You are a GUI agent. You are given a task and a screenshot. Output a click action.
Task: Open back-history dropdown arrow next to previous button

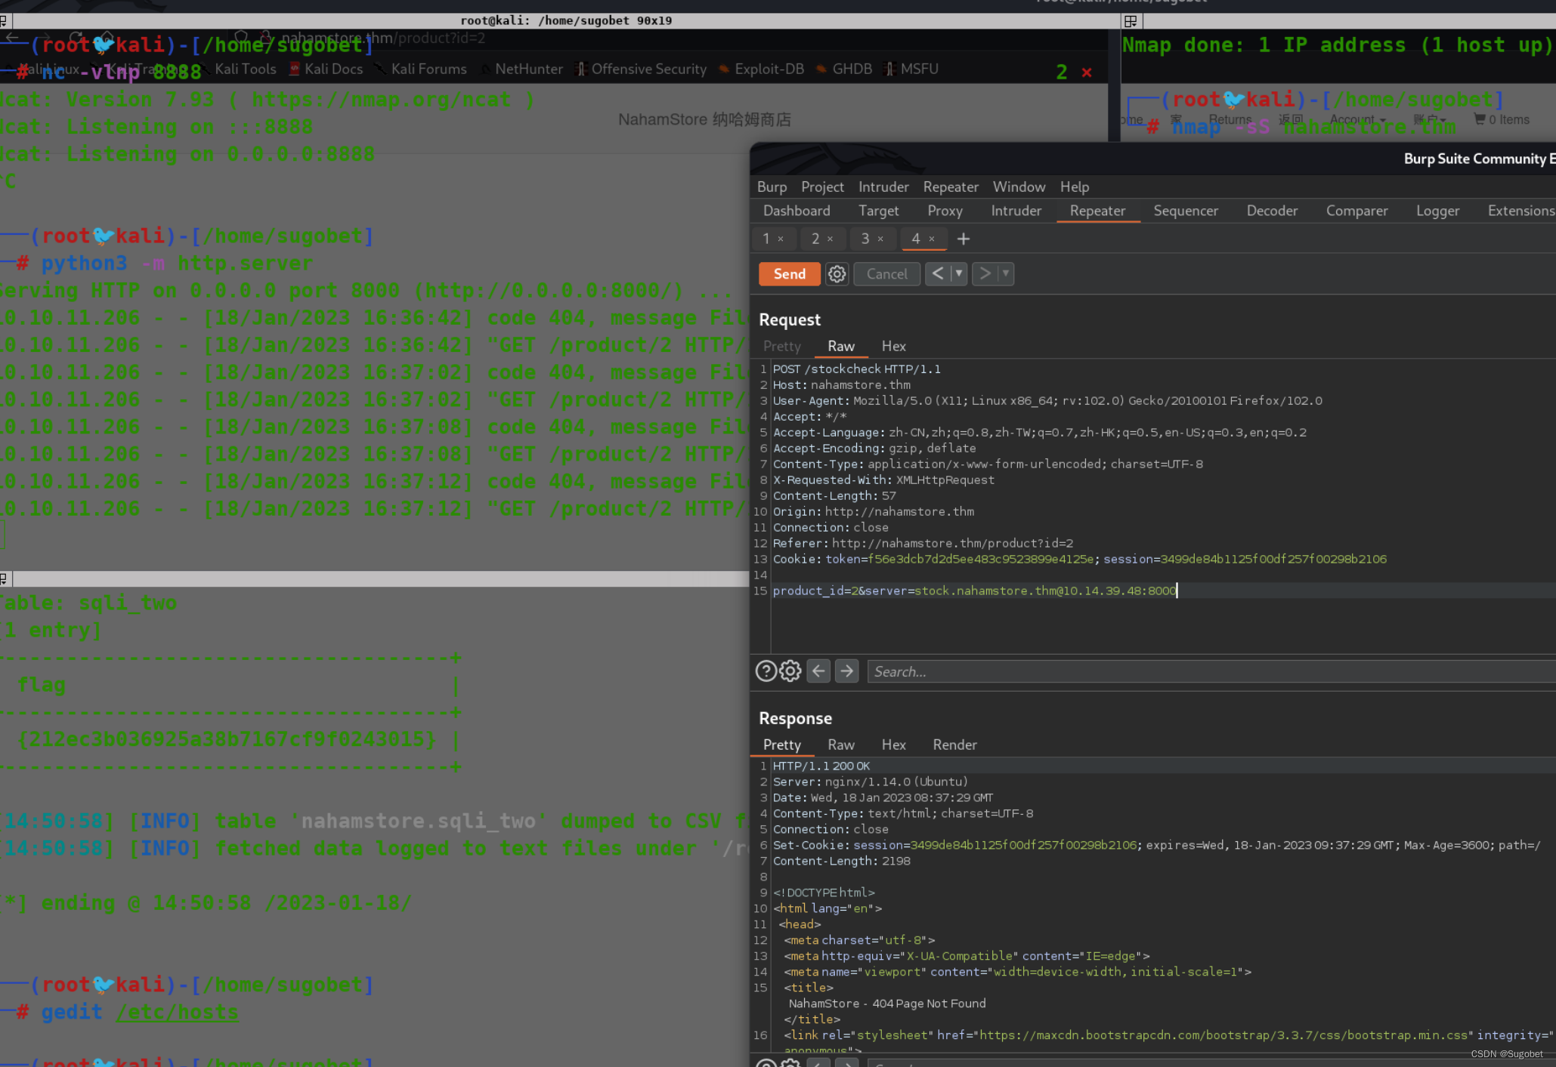click(959, 273)
